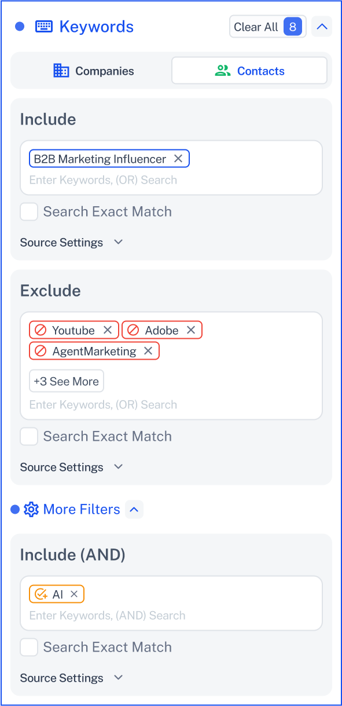Collapse the Keywords panel with the chevron
Viewport: 342px width, 706px height.
322,27
